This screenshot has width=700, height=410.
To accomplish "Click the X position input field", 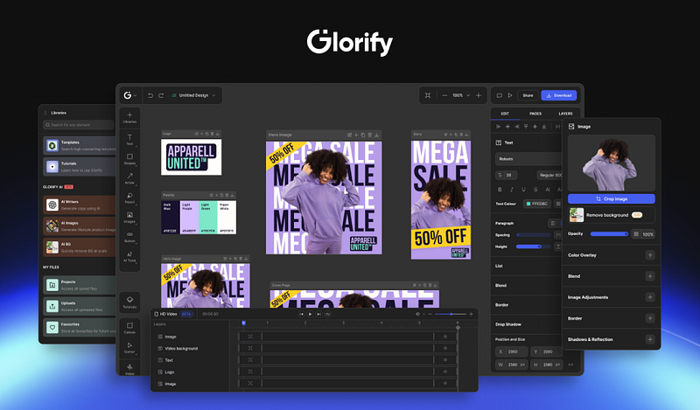I will (512, 351).
